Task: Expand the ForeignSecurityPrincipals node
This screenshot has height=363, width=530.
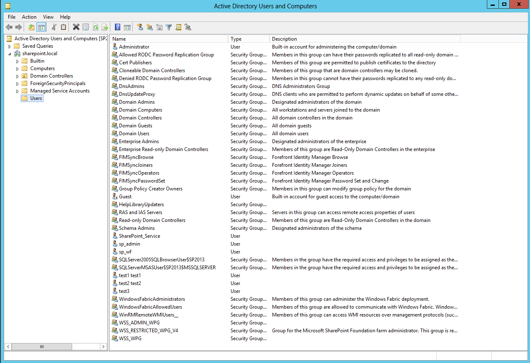Action: 17,84
